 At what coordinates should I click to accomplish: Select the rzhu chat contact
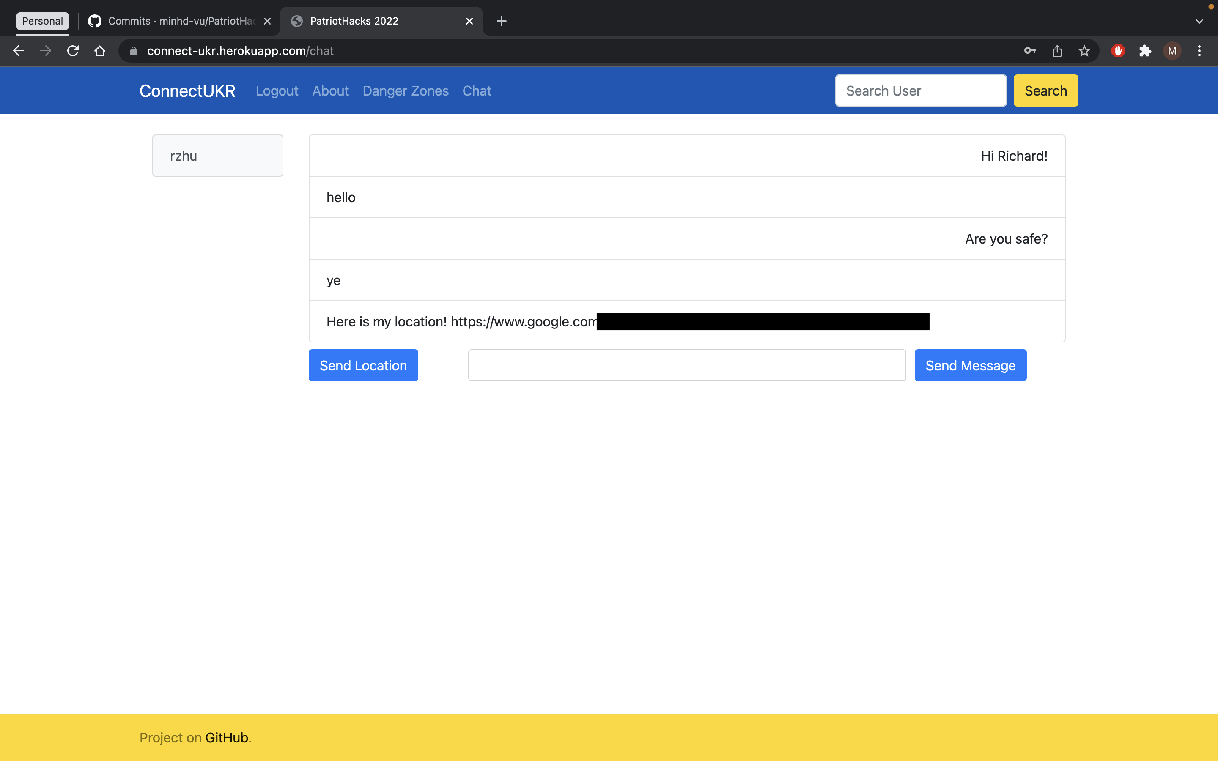click(x=217, y=156)
